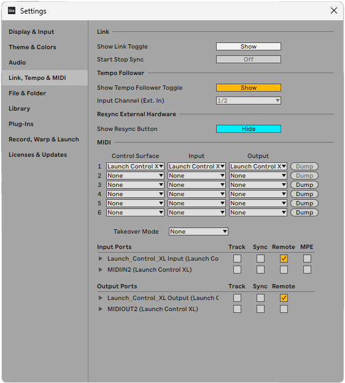Enable Sync for MIDIOUT2 output port
This screenshot has height=383, width=345.
tap(260, 309)
